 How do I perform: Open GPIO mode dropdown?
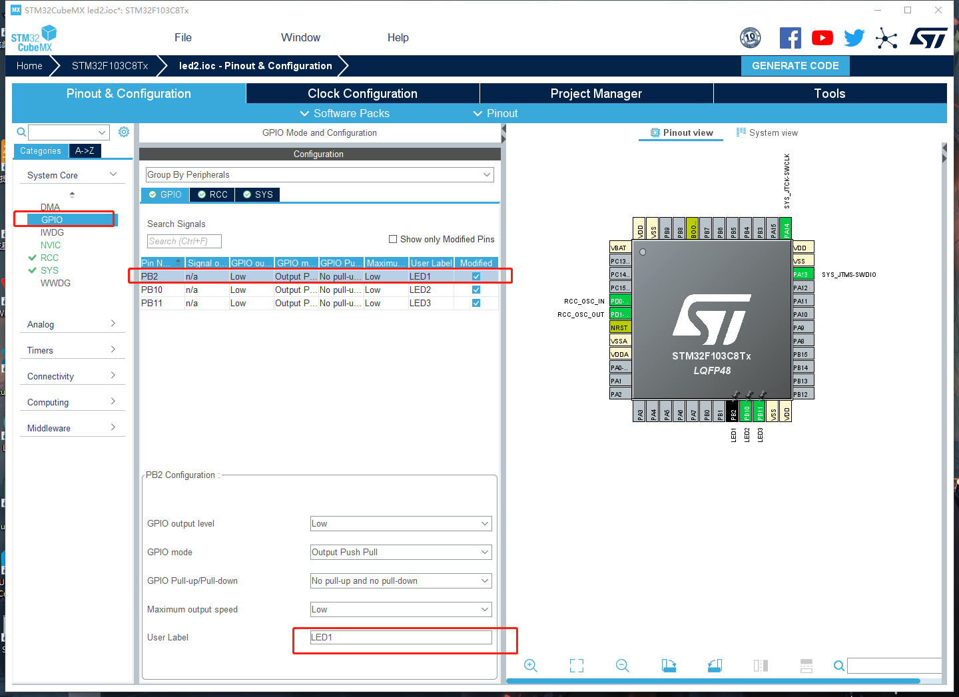(x=401, y=552)
